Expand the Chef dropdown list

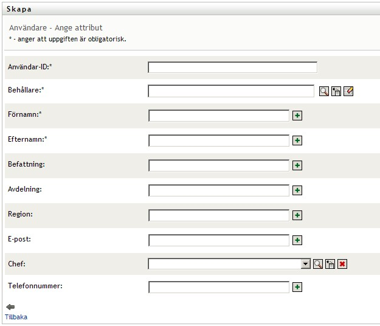306,264
